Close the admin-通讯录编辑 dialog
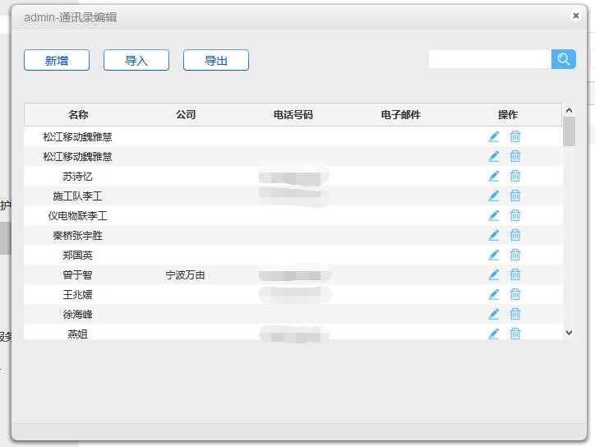595x447 pixels. 576,16
